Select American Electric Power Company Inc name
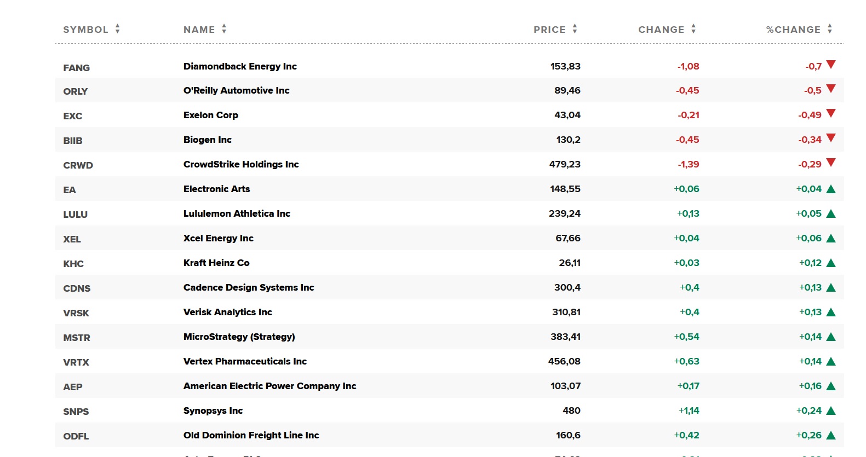Image resolution: width=866 pixels, height=457 pixels. pyautogui.click(x=270, y=386)
